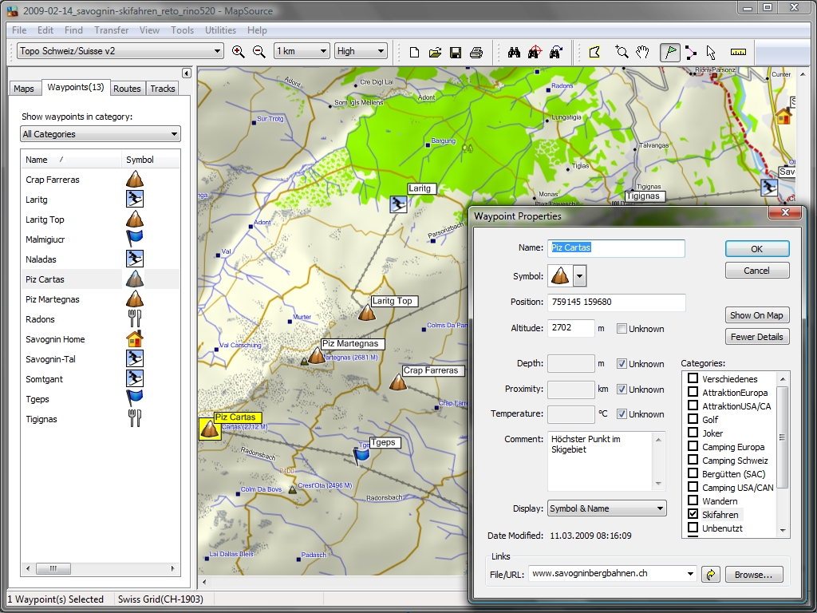
Task: Select the Distance/Bearing ruler tool
Action: (738, 52)
